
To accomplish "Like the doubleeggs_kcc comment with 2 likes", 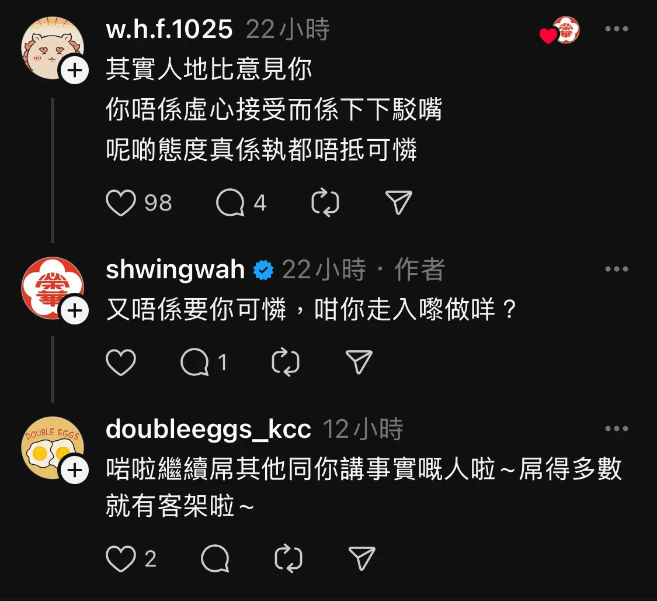I will click(121, 559).
